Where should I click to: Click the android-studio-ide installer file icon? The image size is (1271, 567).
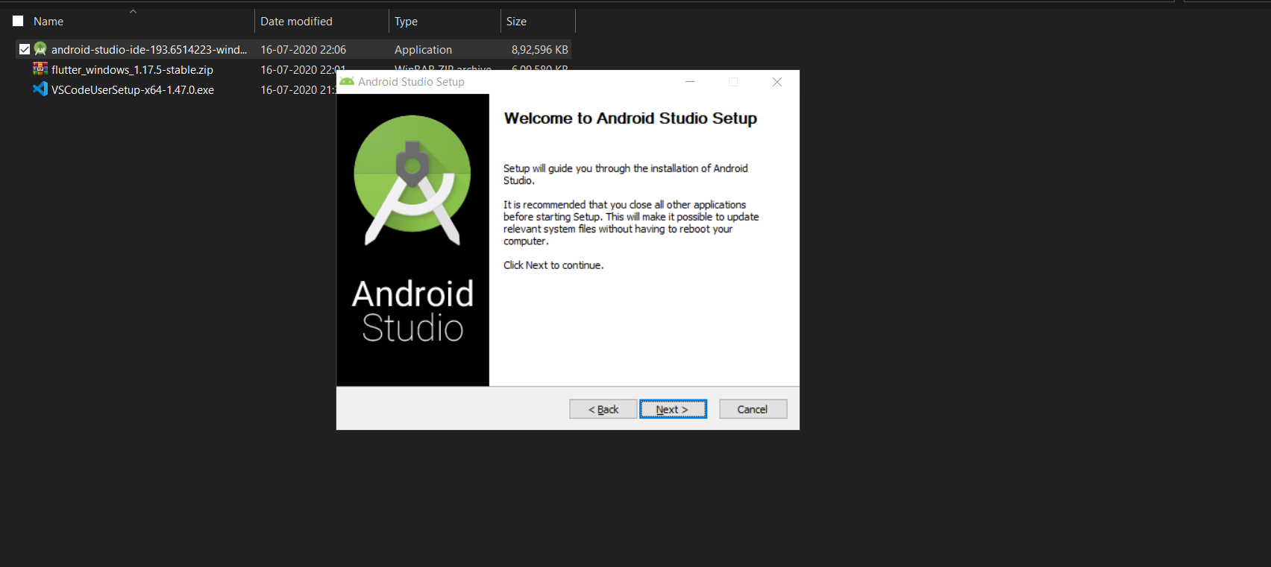(x=40, y=49)
